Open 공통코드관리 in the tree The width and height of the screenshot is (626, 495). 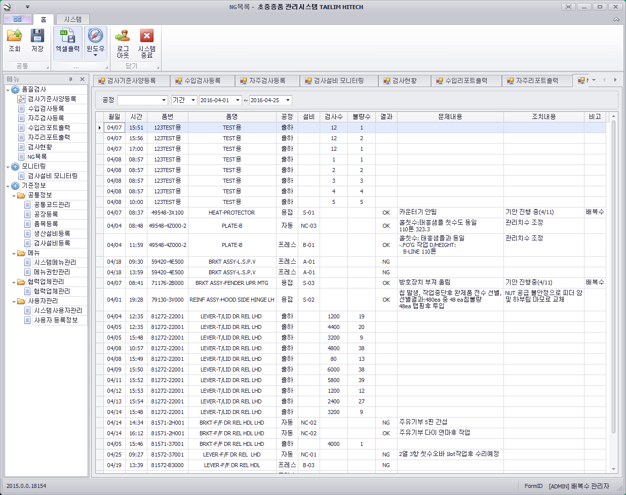click(x=52, y=205)
